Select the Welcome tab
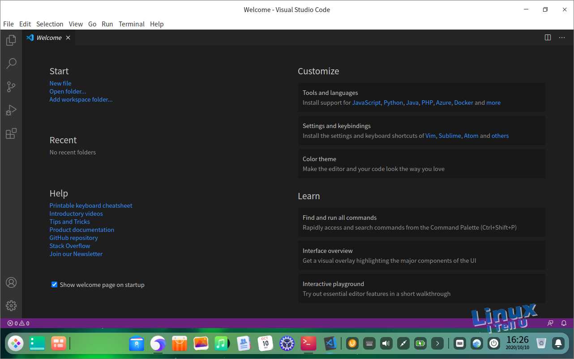This screenshot has width=574, height=359. tap(48, 38)
